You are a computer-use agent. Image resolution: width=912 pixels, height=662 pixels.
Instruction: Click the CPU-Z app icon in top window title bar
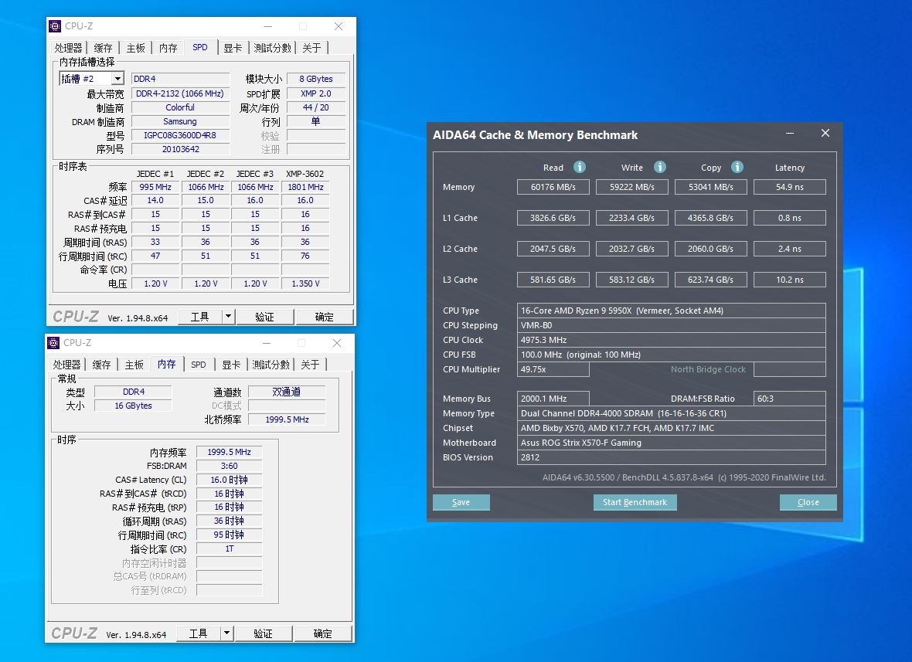coord(55,26)
